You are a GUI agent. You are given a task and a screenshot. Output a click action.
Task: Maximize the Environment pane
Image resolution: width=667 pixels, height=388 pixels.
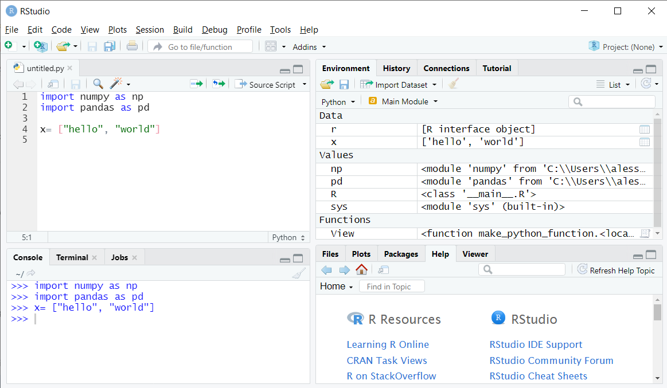click(x=651, y=69)
